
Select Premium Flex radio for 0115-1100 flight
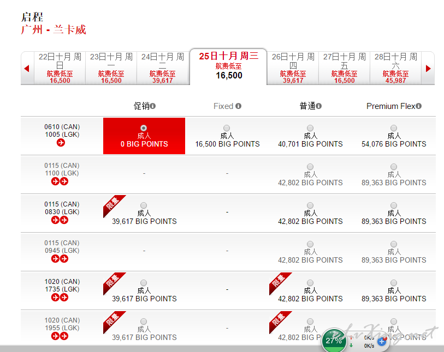pos(394,167)
